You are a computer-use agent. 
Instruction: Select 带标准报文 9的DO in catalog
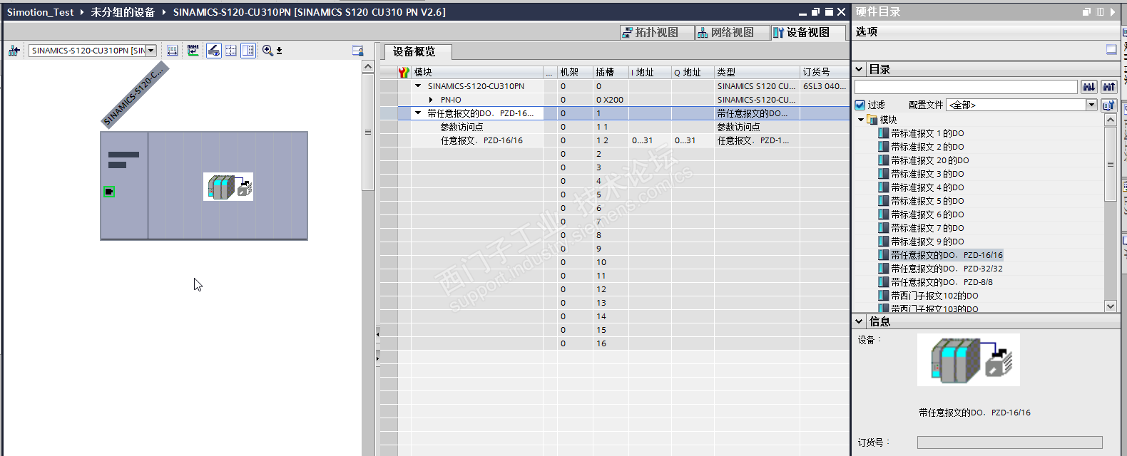pyautogui.click(x=927, y=242)
